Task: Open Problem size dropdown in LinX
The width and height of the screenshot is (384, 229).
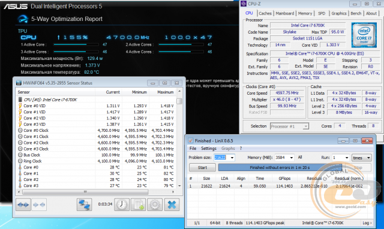Action: pos(232,158)
